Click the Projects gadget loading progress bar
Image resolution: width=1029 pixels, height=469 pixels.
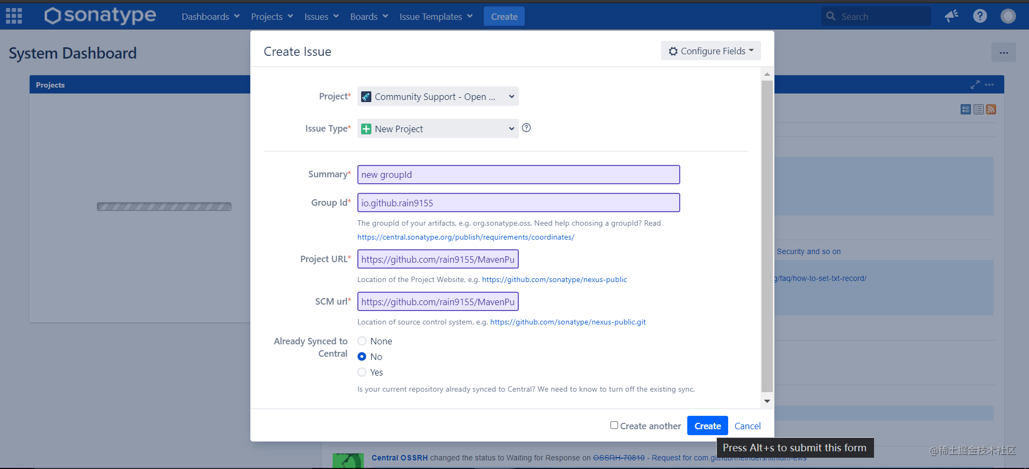point(164,207)
